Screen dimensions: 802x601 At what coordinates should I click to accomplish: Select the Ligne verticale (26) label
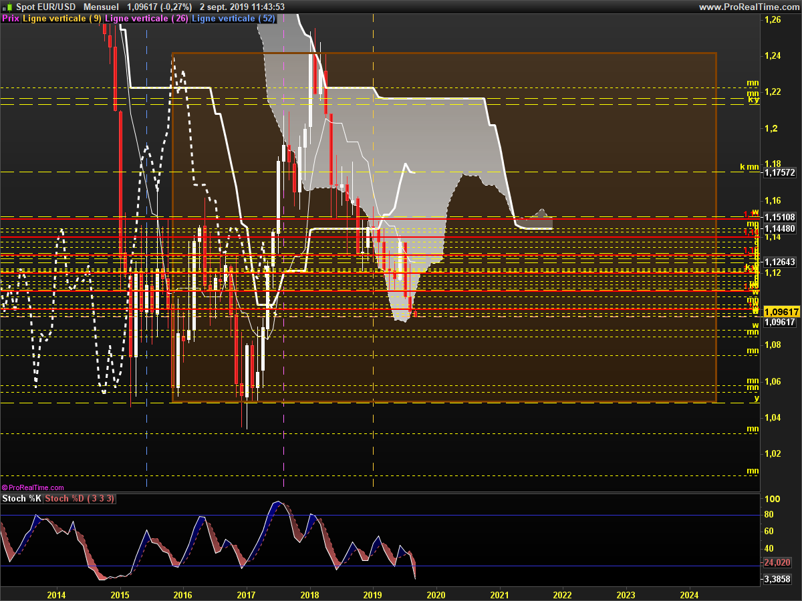click(x=147, y=19)
